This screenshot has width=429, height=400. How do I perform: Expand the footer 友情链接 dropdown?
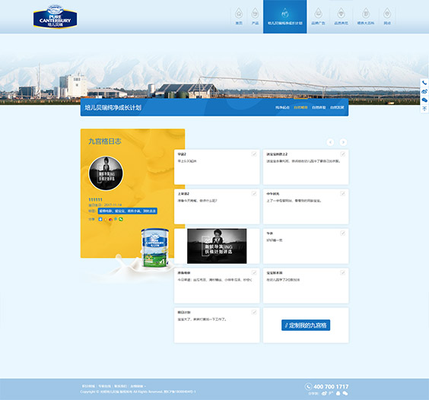click(138, 386)
